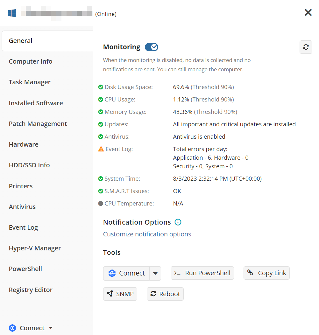Copy the computer link with Copy Link
The width and height of the screenshot is (319, 335).
266,273
